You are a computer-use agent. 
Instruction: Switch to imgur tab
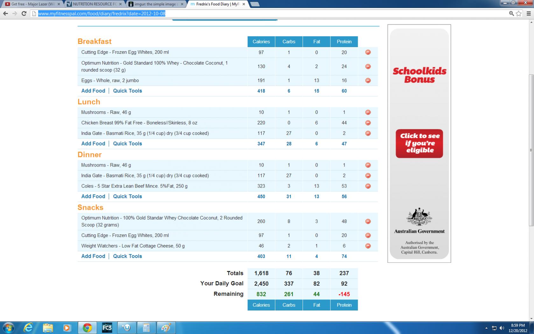(156, 4)
